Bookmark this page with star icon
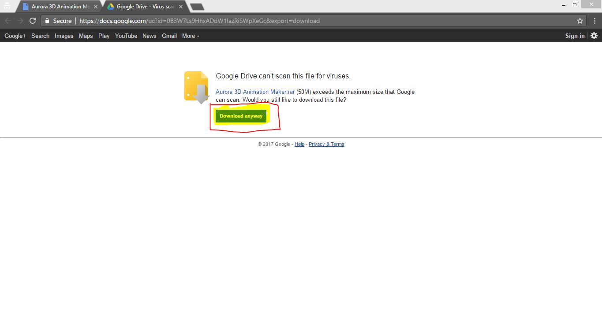The image size is (602, 311). (x=580, y=21)
